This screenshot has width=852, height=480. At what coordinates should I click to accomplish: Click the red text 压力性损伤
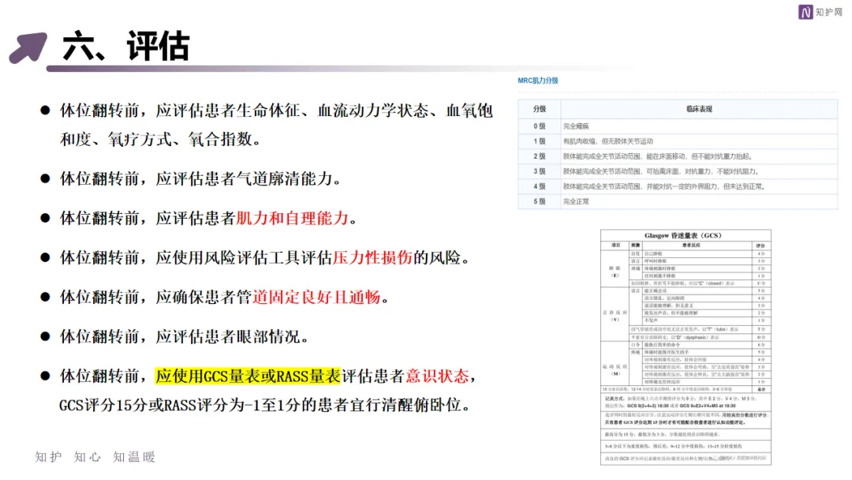[372, 257]
